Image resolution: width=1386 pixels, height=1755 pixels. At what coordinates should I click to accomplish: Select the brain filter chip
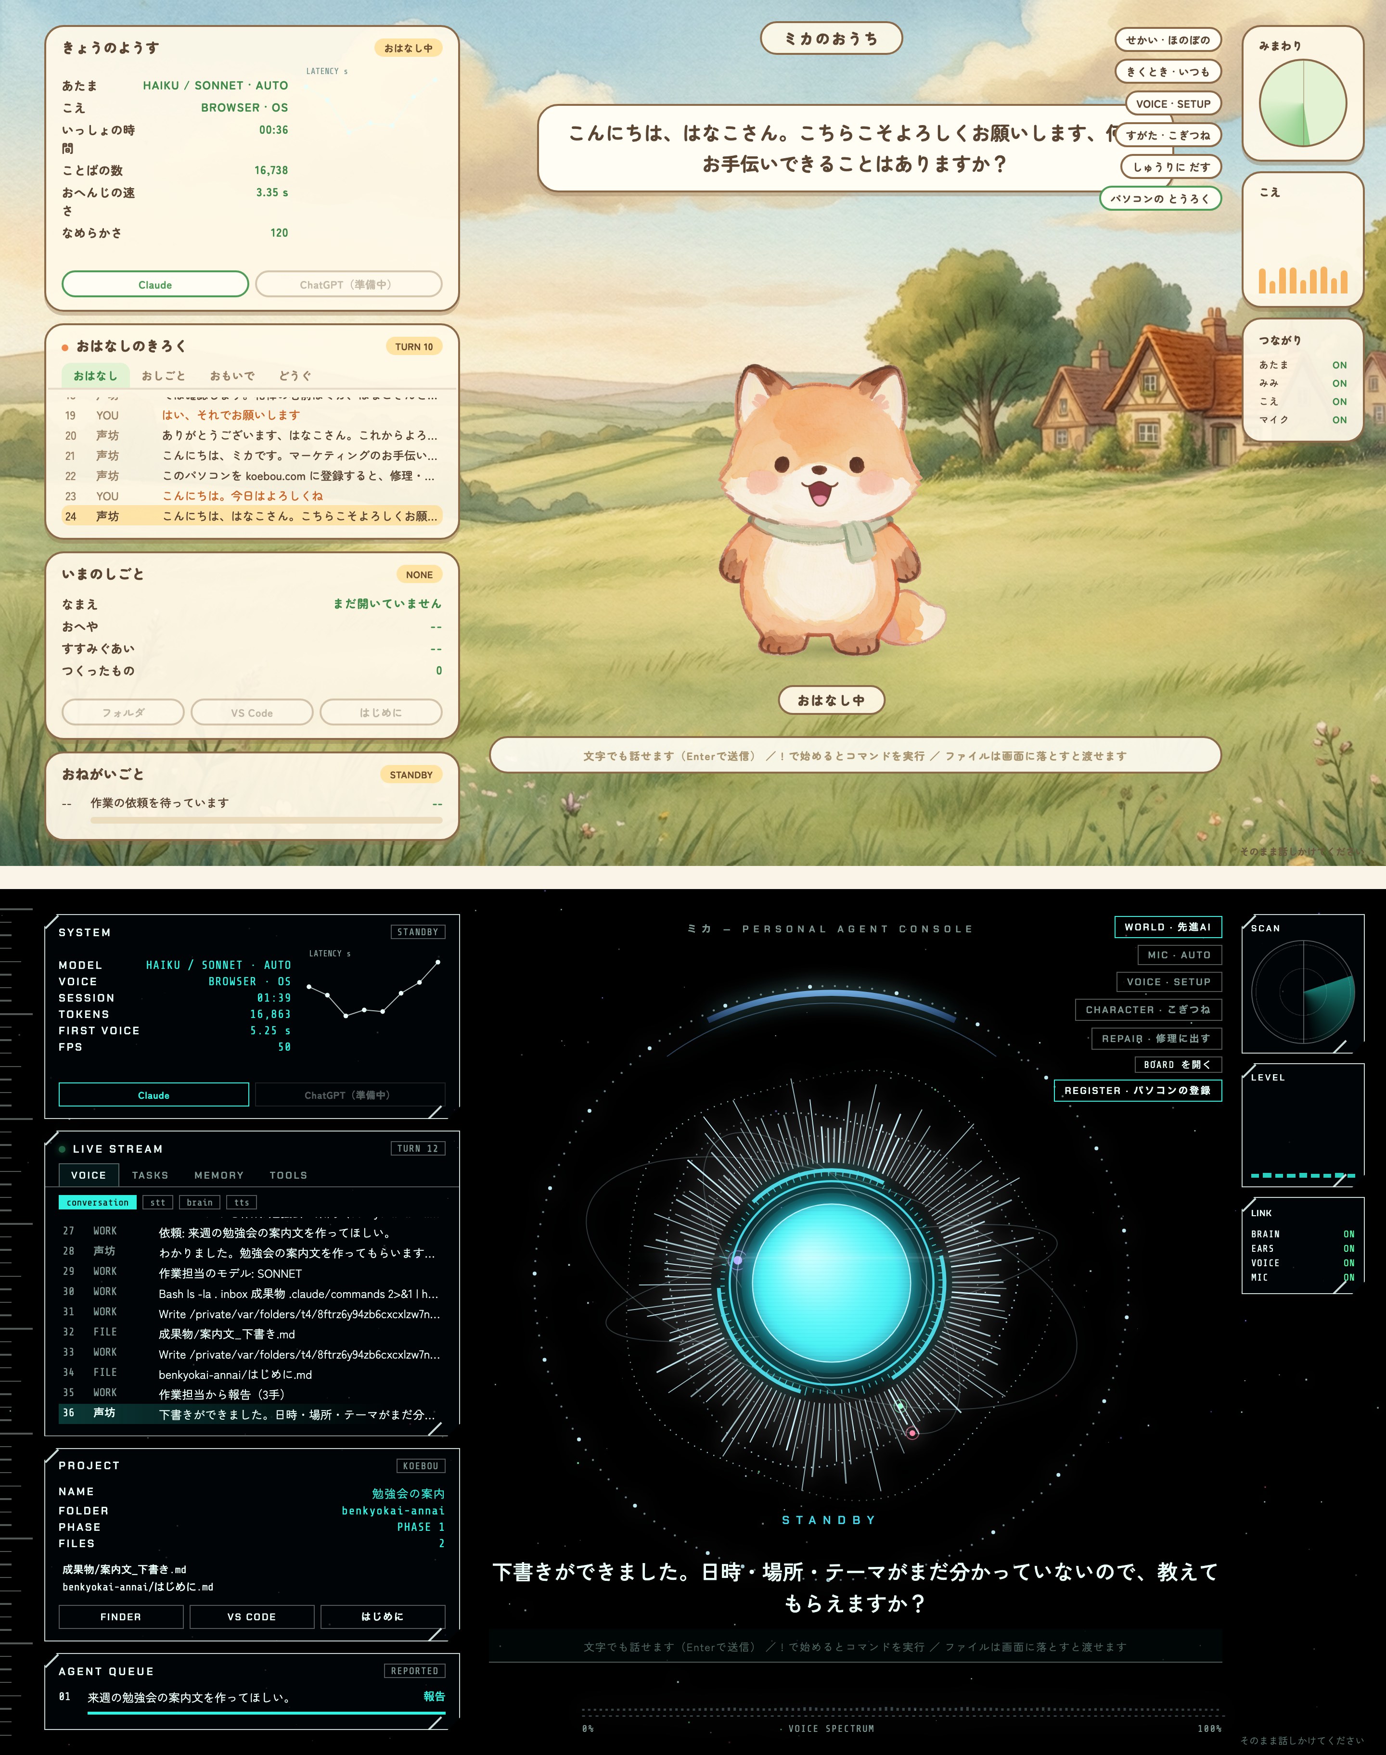tap(200, 1203)
